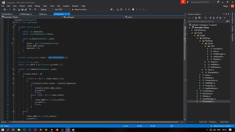The width and height of the screenshot is (235, 132).
Task: Click the taskbar search icon
Action: [8, 130]
